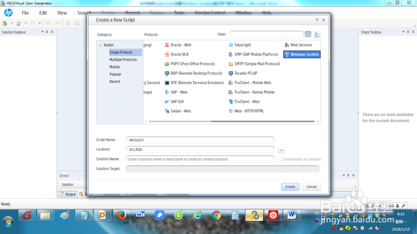The width and height of the screenshot is (417, 234).
Task: Open the Edit menu
Action: pyautogui.click(x=43, y=13)
